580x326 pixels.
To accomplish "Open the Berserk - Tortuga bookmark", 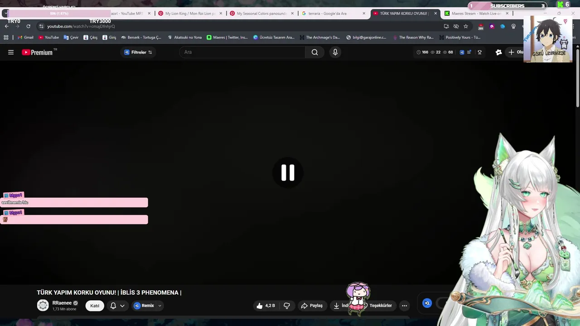I will (x=141, y=38).
